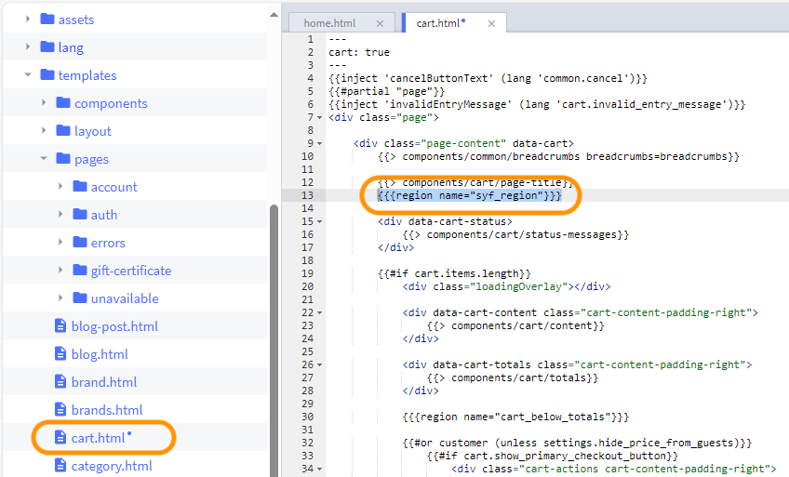Click the blog-post.html file icon

pyautogui.click(x=60, y=326)
